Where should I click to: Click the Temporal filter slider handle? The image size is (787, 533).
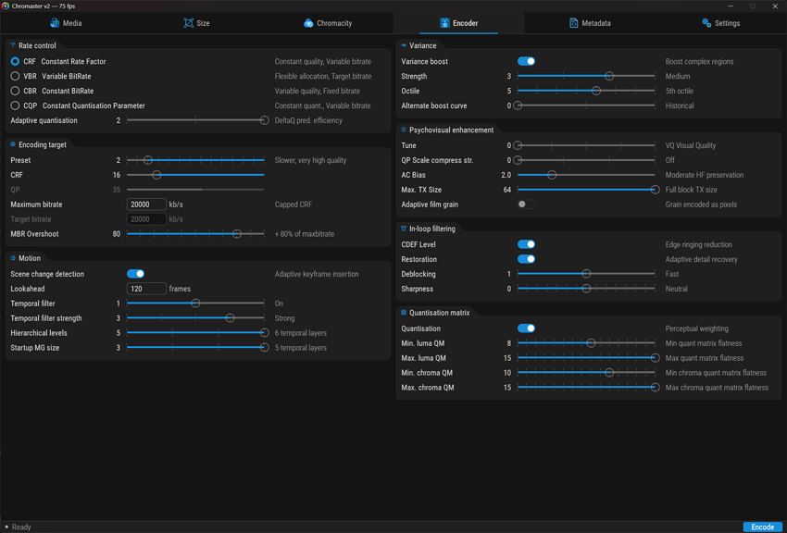[x=195, y=304]
